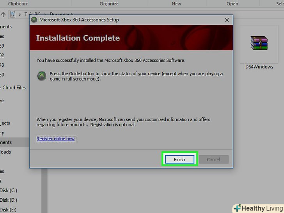Viewport: 284px width, 213px height.
Task: Click the Open ribbon group label
Action: (232, 4)
